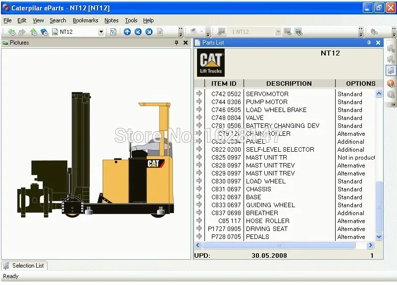This screenshot has width=397, height=285.
Task: Expand the first toolbar overflow chevron
Action: click(181, 32)
